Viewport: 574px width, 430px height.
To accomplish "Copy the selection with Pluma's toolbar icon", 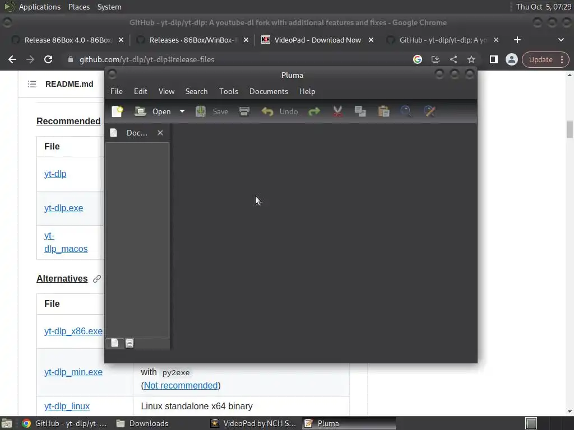I will [x=360, y=111].
